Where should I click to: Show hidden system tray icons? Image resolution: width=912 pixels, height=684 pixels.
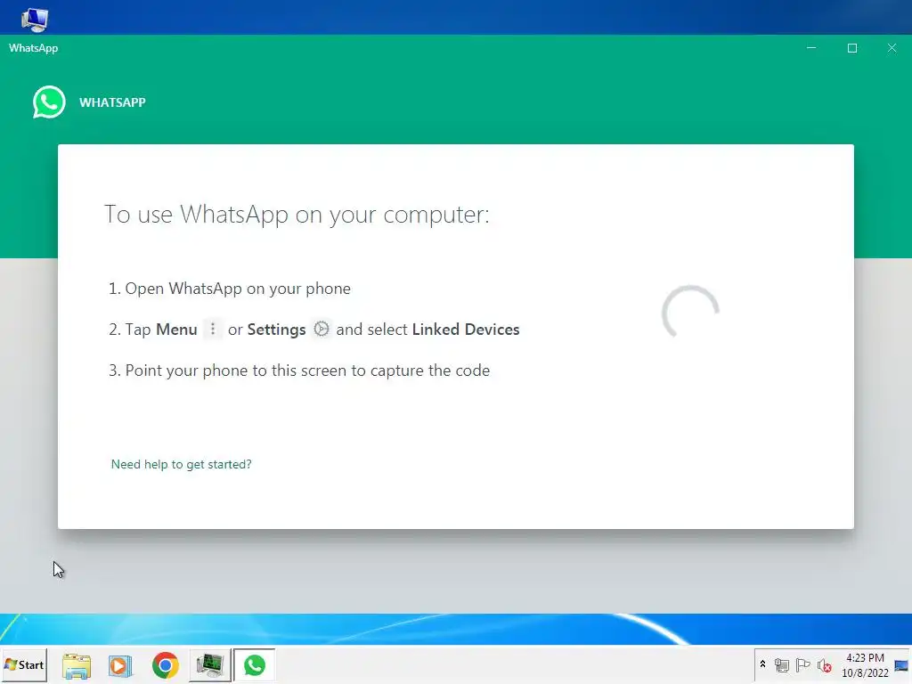tap(762, 664)
